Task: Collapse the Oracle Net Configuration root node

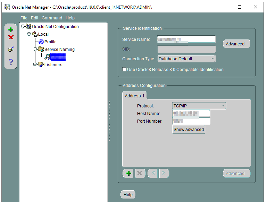Action: point(23,26)
